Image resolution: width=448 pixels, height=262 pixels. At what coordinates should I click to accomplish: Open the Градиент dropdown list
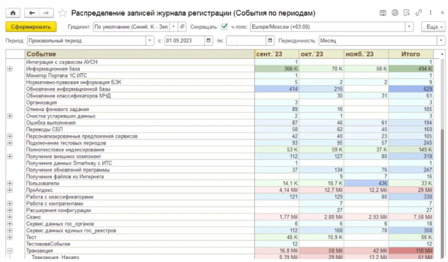pos(173,27)
